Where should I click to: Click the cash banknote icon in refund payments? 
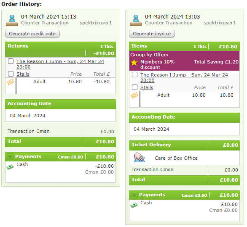click(x=10, y=167)
